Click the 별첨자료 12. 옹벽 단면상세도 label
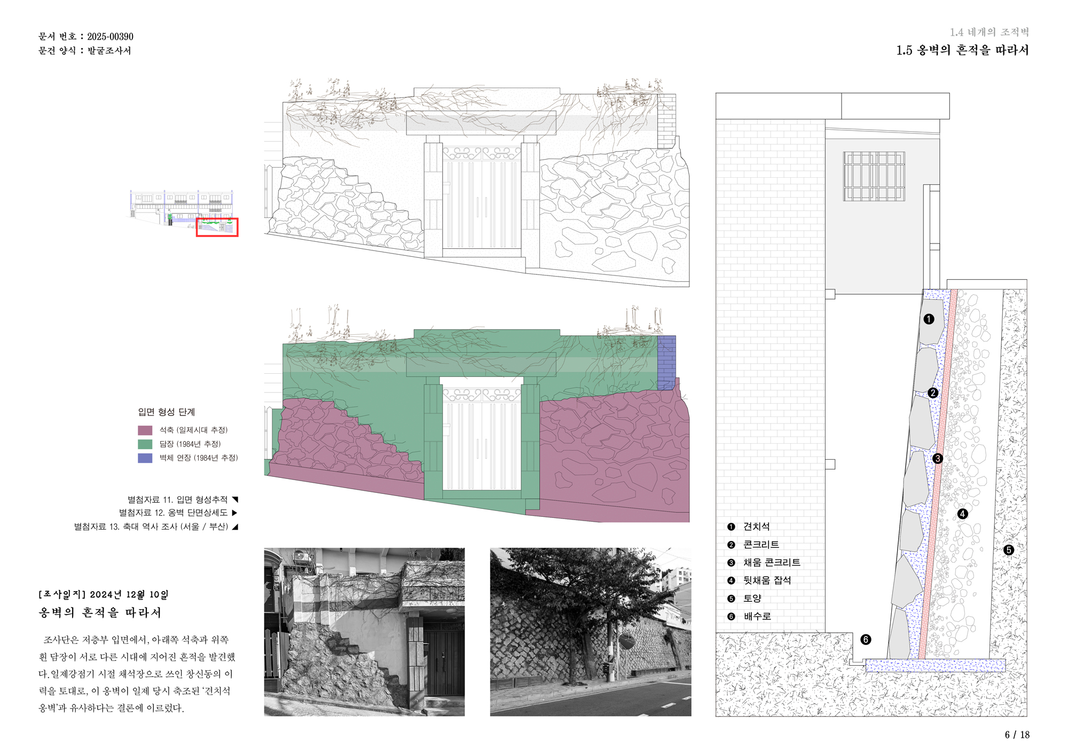Screen dimensions: 1068x755 (x=173, y=513)
